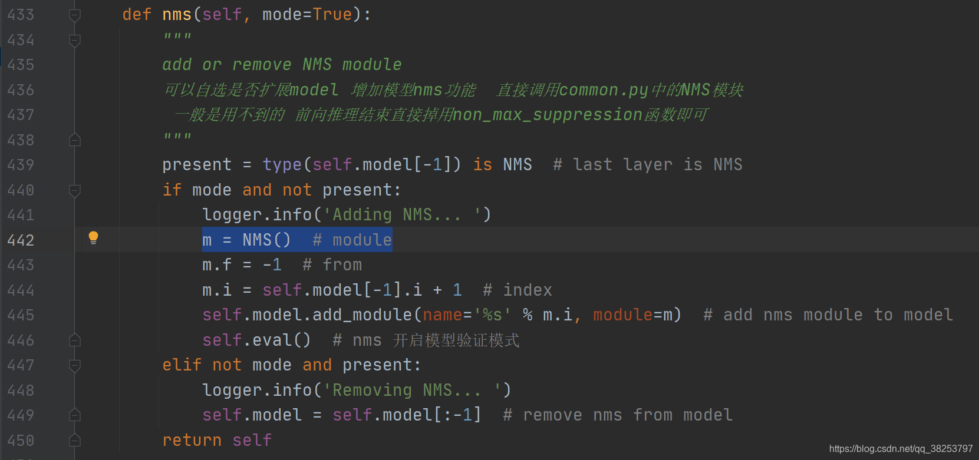Click 'm.f = -1' assignment
Screen dimensions: 979x460
242,265
